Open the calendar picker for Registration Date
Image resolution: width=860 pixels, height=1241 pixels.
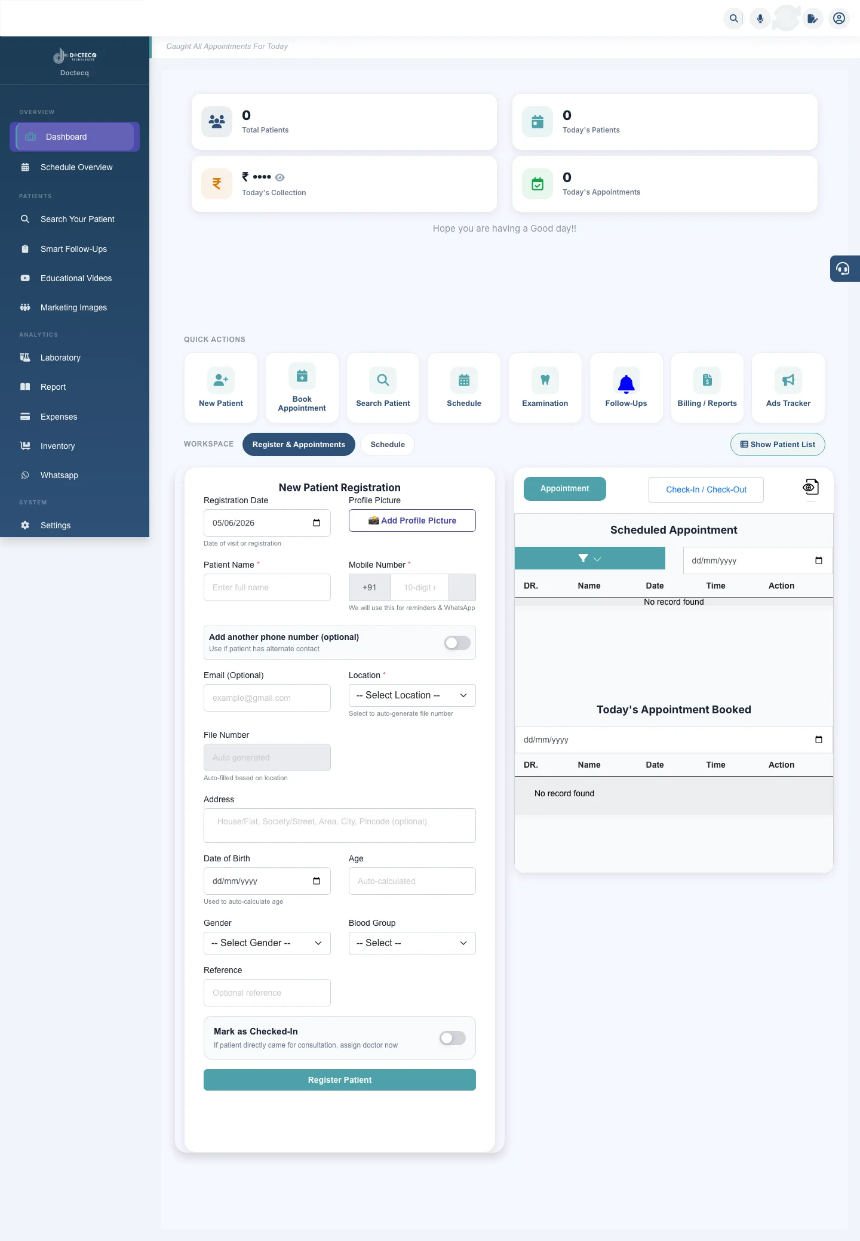tap(317, 523)
